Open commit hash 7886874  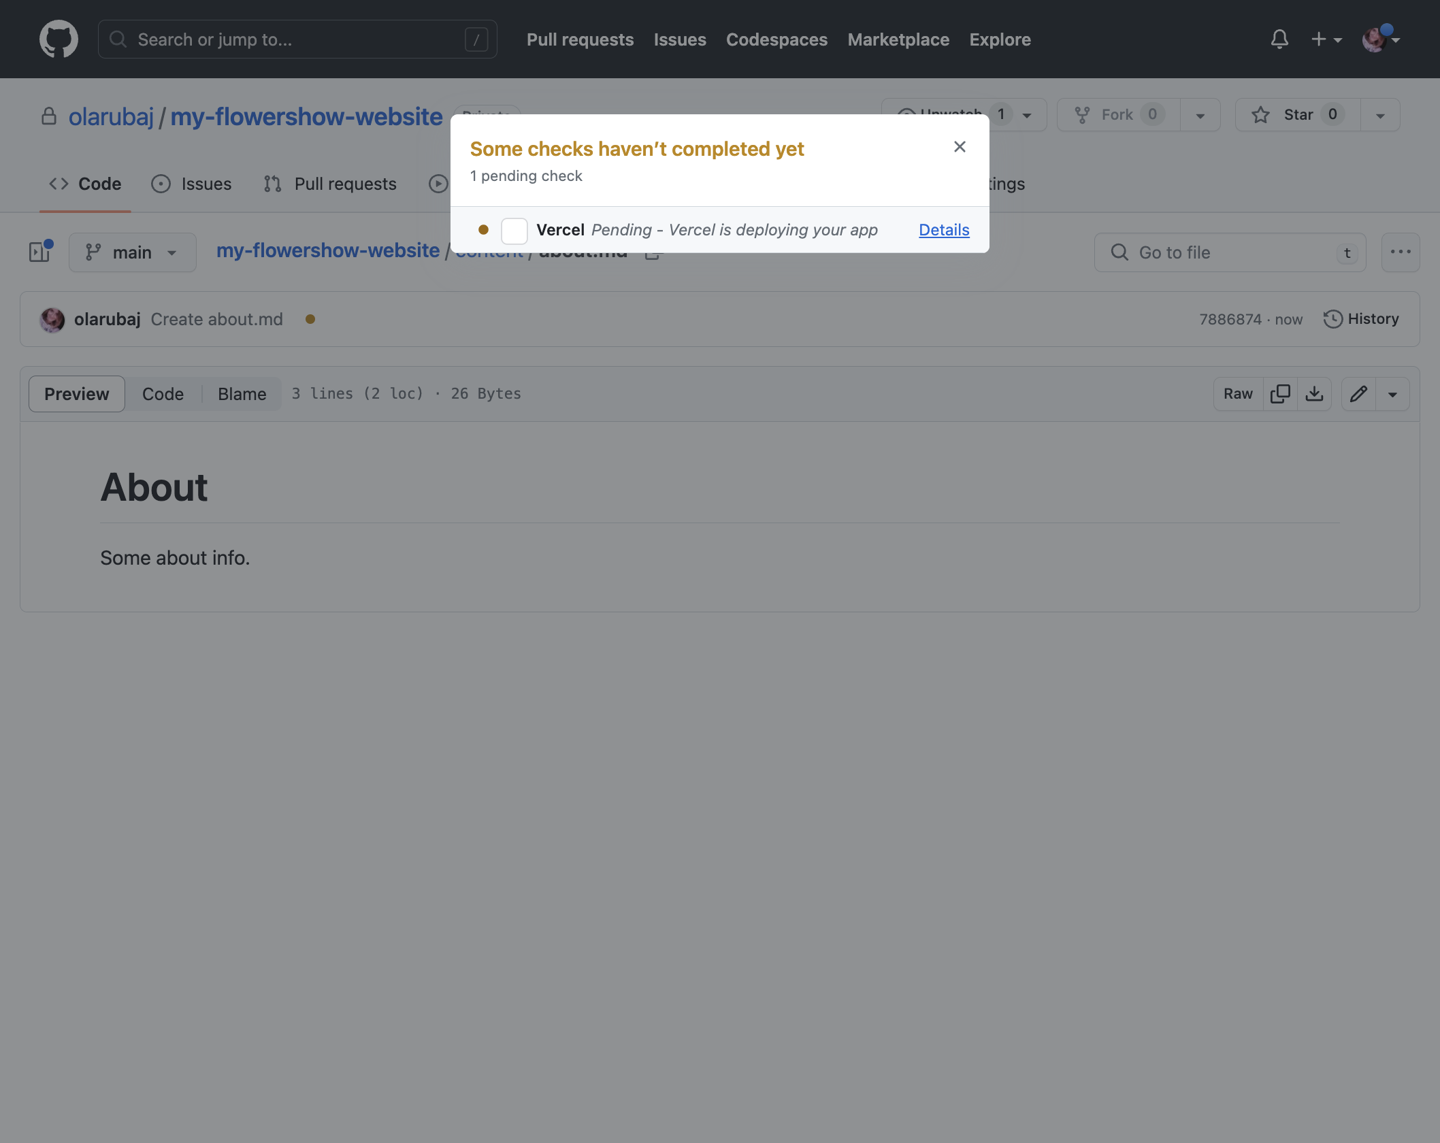[x=1230, y=319]
